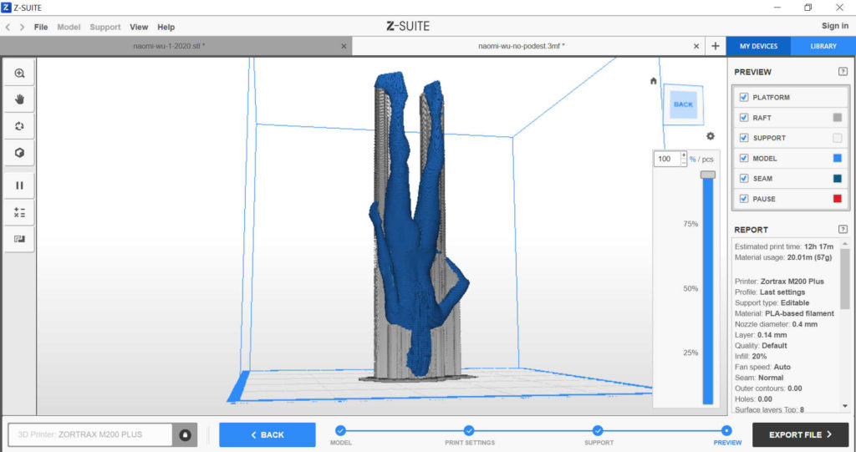Click the 'Material usage: 20.01m (57g)' text
Viewport: 856px width, 452px height.
coord(782,257)
